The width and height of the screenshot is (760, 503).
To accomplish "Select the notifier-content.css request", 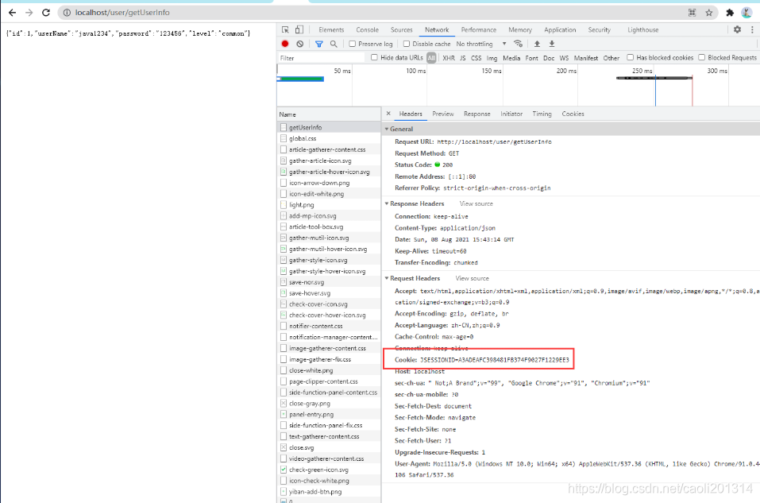I will pyautogui.click(x=329, y=326).
